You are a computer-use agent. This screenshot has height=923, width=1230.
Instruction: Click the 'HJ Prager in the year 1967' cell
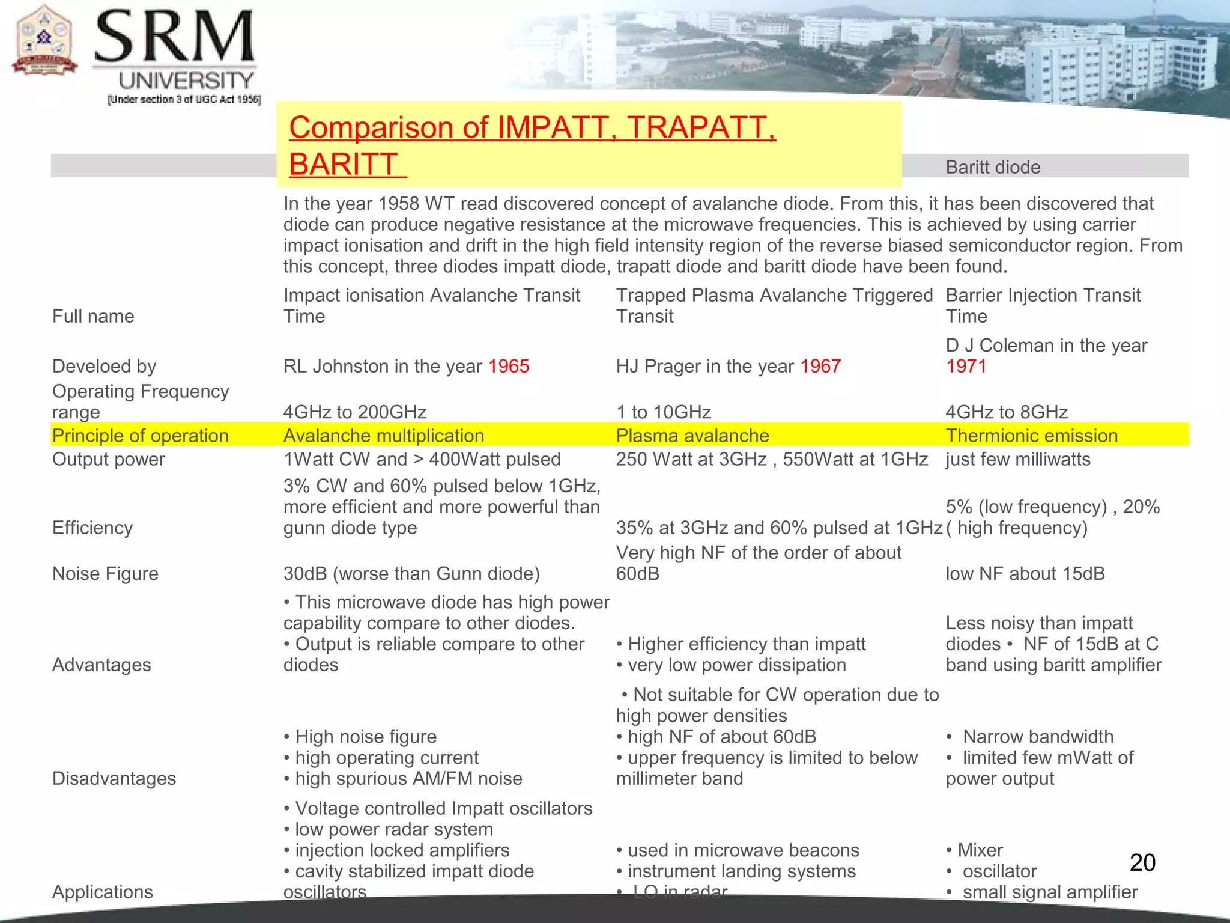(729, 366)
